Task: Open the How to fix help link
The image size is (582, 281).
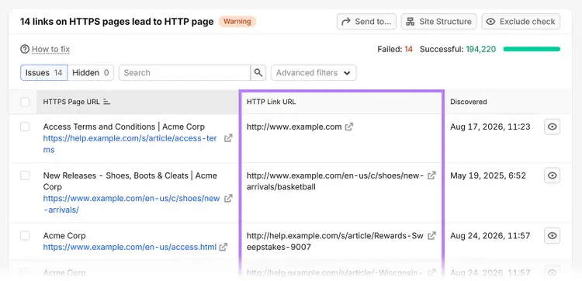Action: click(x=51, y=49)
